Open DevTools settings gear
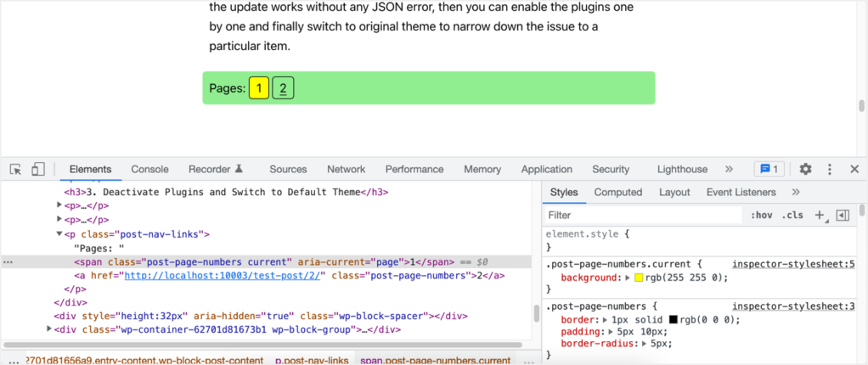The height and width of the screenshot is (365, 868). click(805, 169)
